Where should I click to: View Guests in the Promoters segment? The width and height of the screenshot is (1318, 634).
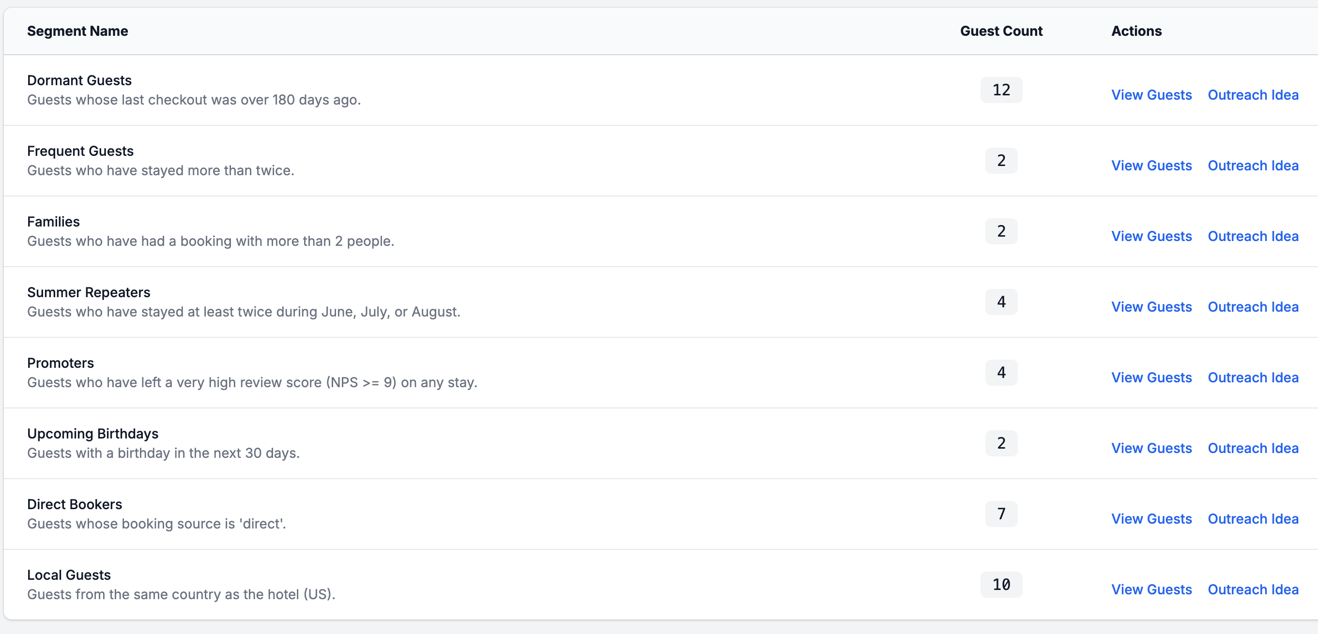pyautogui.click(x=1151, y=377)
